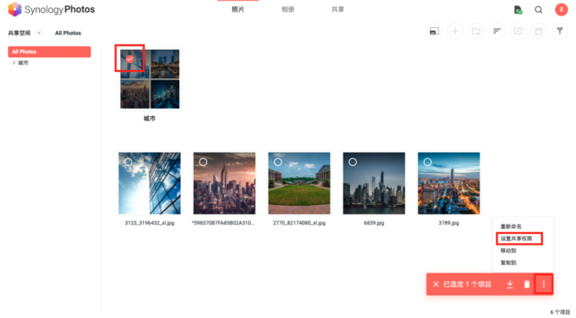Image resolution: width=576 pixels, height=318 pixels.
Task: Open the three-dot more actions menu
Action: (544, 284)
